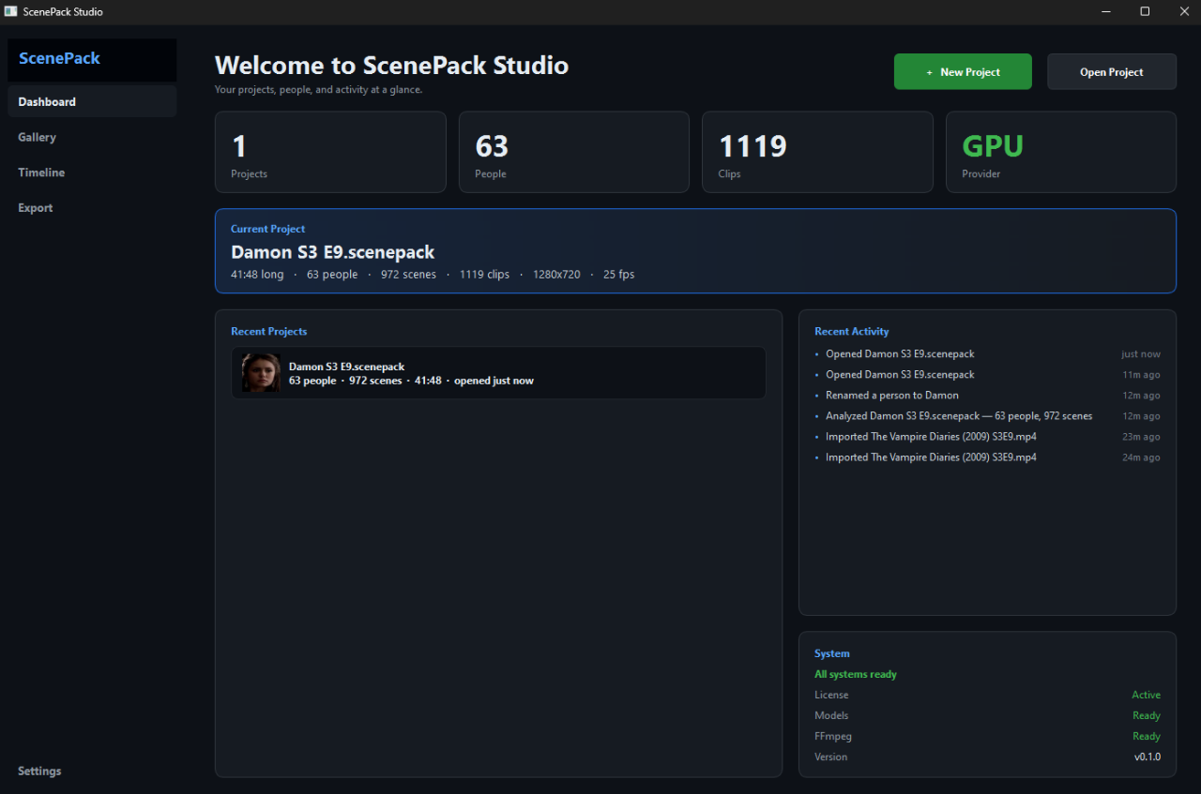The width and height of the screenshot is (1201, 794).
Task: Open Damon S3 E9.scenepack in Recent Projects
Action: 498,373
